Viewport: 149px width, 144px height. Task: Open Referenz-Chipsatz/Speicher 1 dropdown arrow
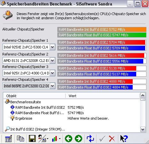pyautogui.click(x=53, y=47)
